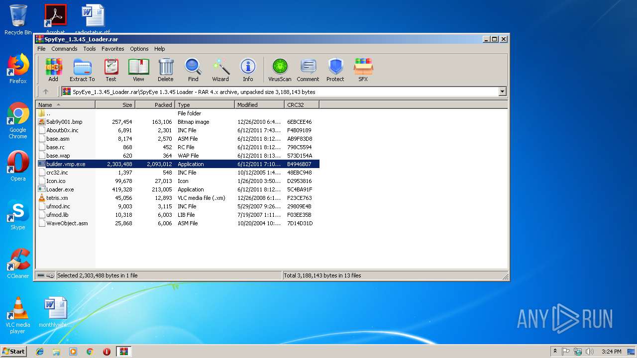Click the volume icon in system tray
637x358 pixels.
590,352
